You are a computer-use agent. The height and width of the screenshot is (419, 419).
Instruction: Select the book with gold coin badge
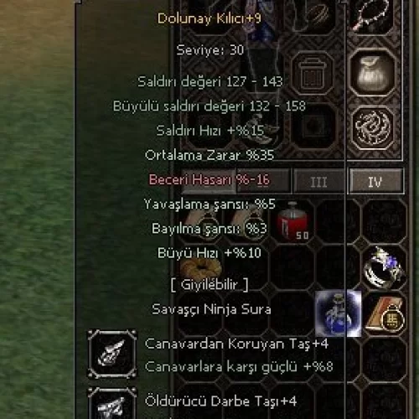pyautogui.click(x=385, y=313)
